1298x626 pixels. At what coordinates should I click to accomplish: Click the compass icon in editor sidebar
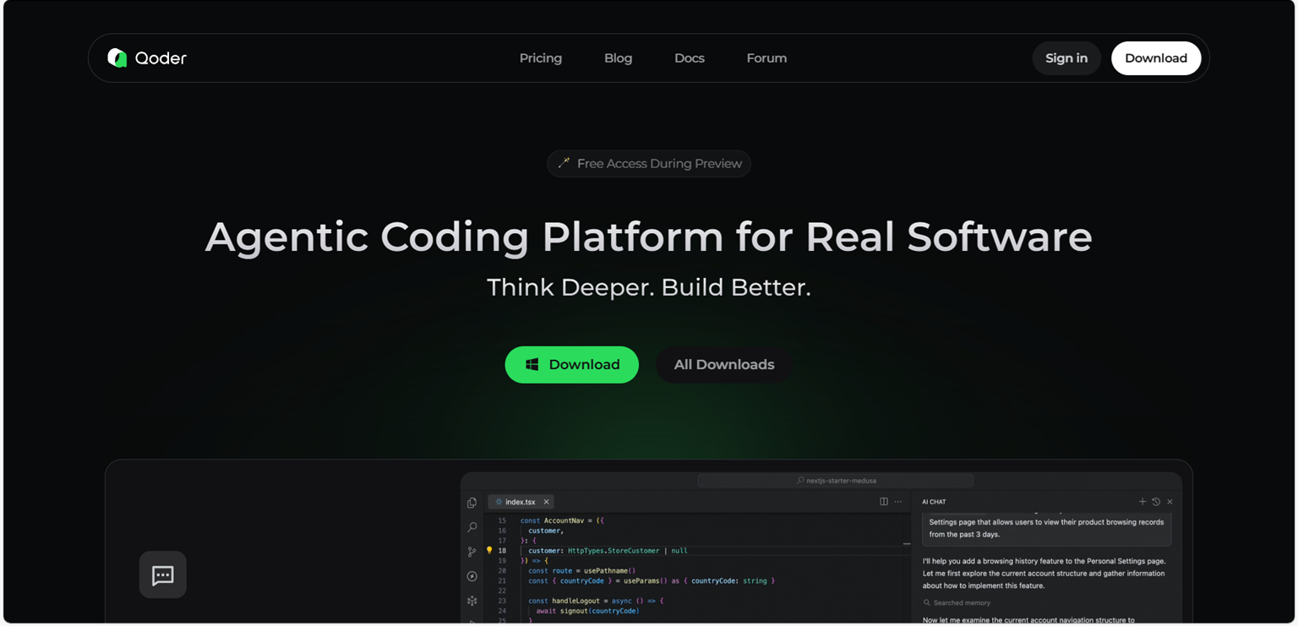(x=472, y=576)
